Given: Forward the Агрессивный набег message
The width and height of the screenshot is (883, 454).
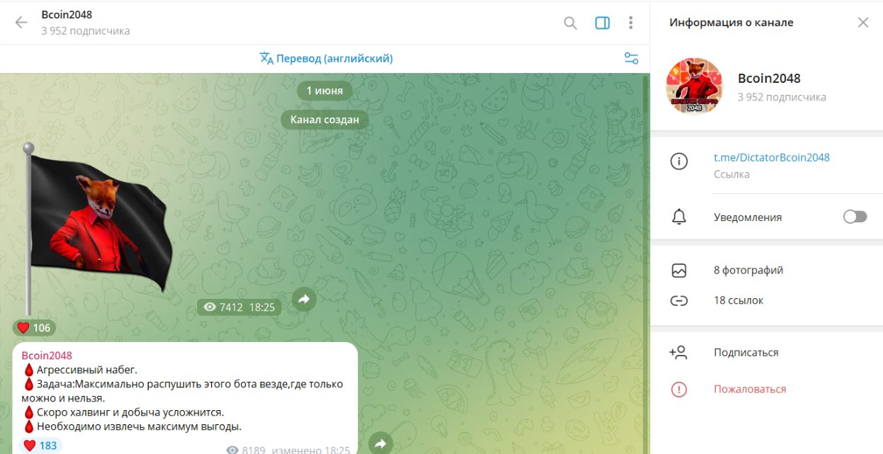Looking at the screenshot, I should (x=381, y=443).
